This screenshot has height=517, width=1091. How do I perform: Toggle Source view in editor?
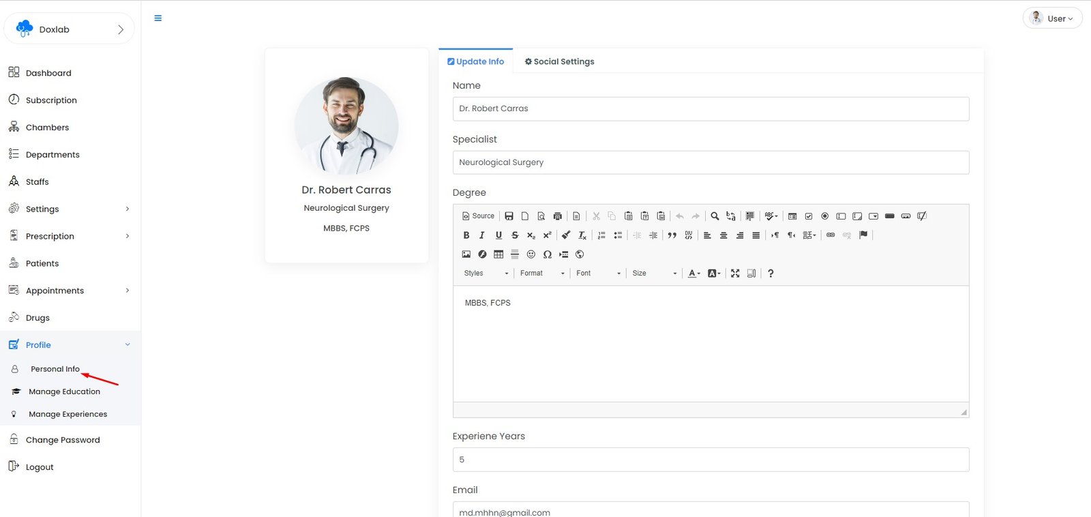(479, 216)
